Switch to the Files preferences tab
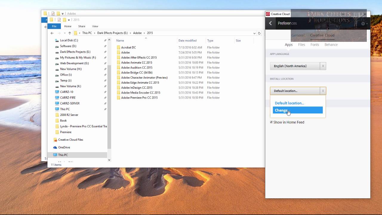 point(301,44)
